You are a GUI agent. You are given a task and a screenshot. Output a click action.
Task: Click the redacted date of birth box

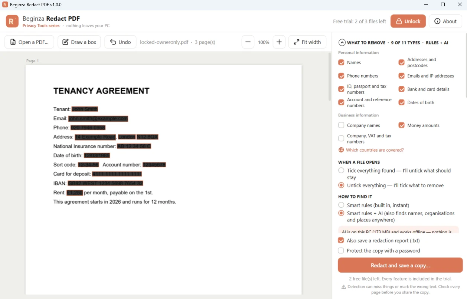pyautogui.click(x=97, y=155)
